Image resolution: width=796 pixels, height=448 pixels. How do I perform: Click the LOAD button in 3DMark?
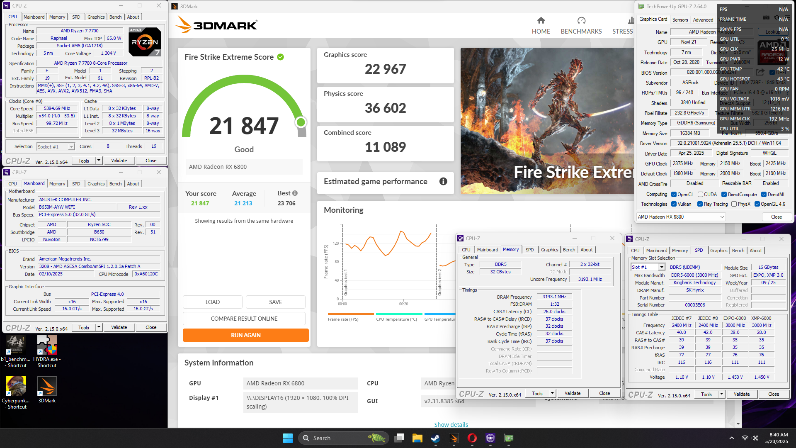pyautogui.click(x=213, y=302)
